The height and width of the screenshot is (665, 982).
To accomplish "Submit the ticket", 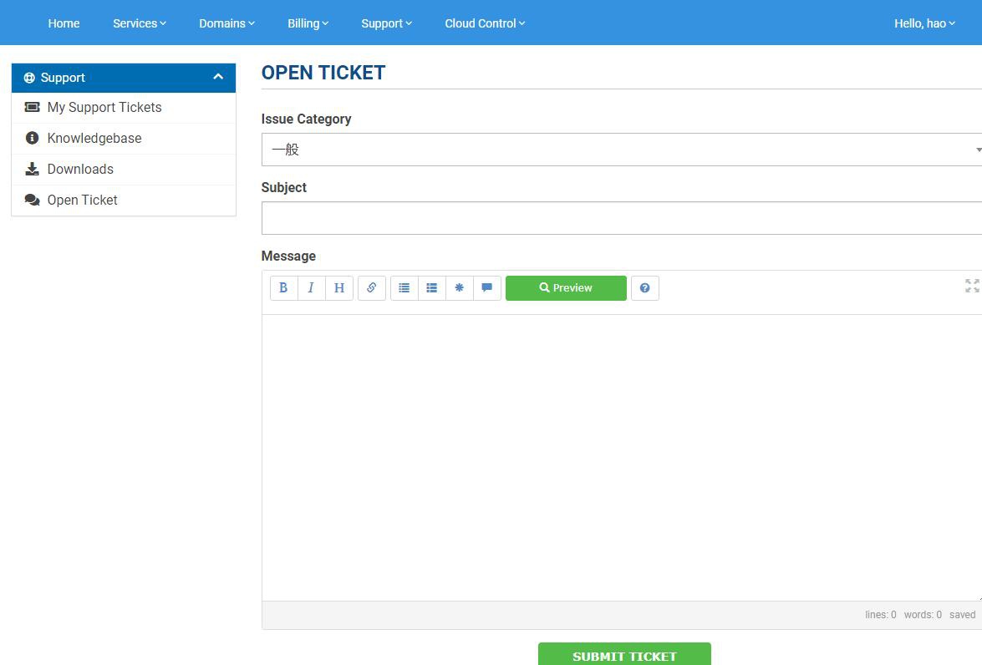I will (624, 655).
